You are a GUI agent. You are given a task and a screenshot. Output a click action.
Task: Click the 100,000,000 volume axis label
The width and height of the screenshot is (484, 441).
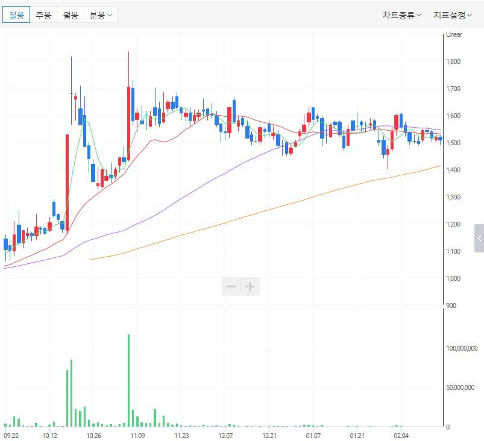point(462,348)
